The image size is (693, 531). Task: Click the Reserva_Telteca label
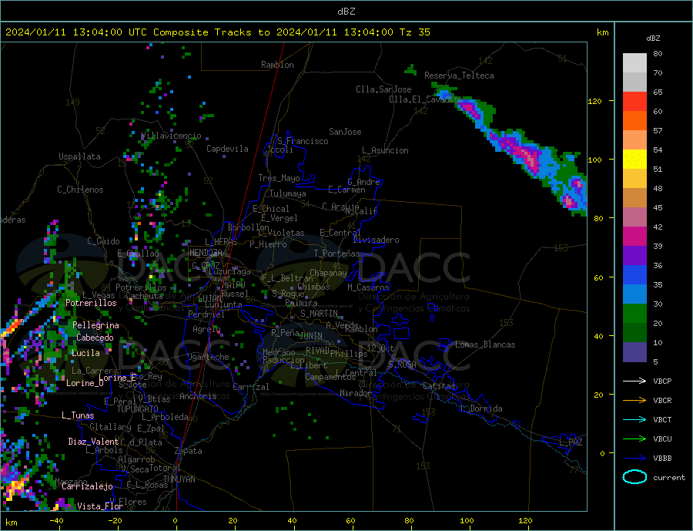(x=459, y=76)
